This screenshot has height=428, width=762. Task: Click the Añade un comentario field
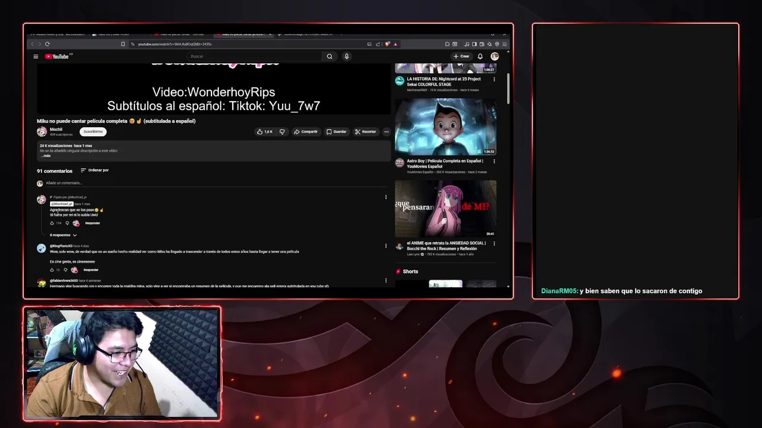tap(214, 183)
